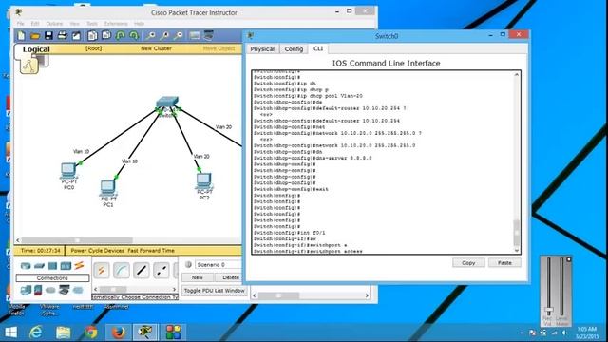Choose the Switches device category icon

click(39, 266)
